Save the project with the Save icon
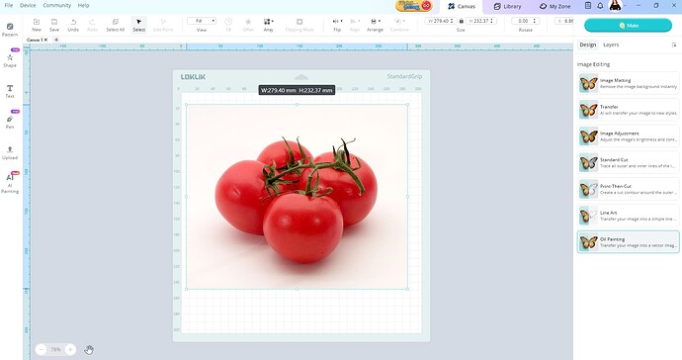The height and width of the screenshot is (360, 682). click(54, 25)
